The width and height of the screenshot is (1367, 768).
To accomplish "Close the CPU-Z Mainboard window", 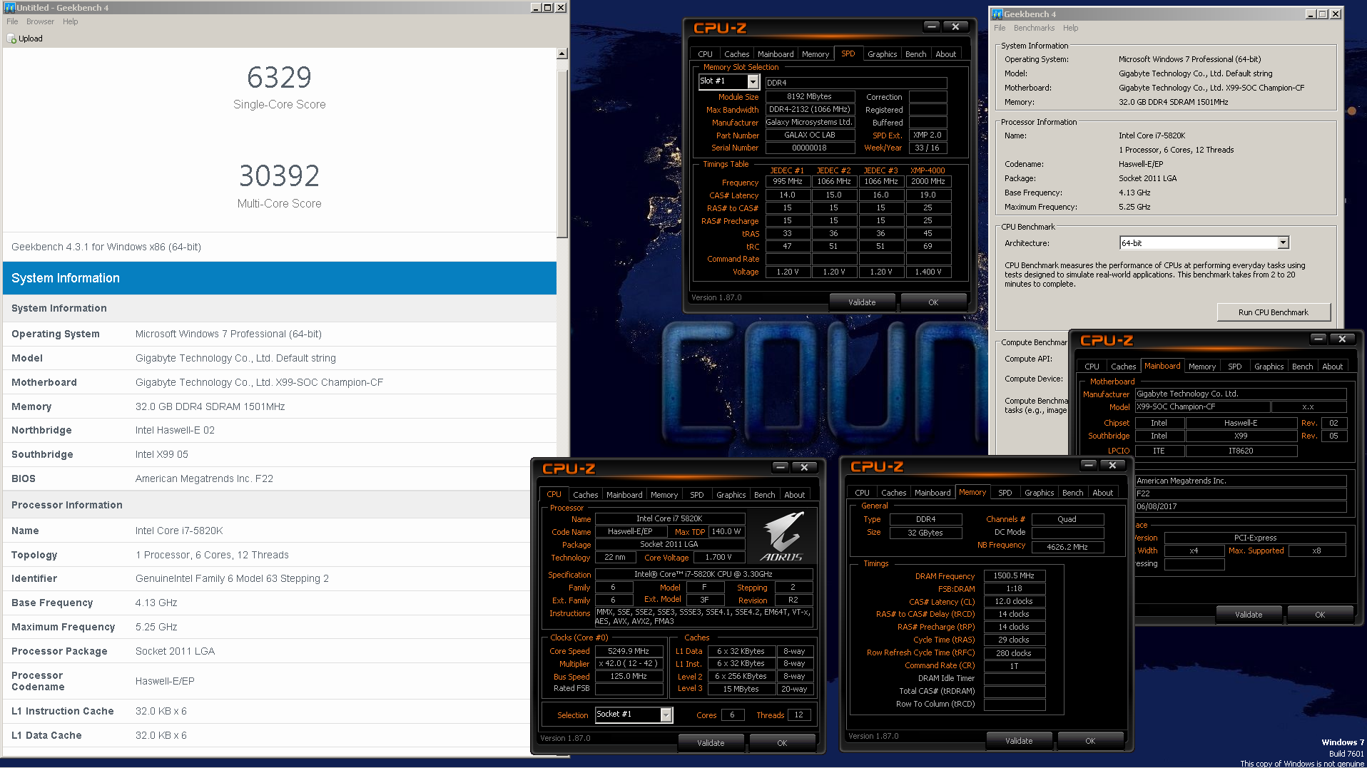I will pos(1342,339).
